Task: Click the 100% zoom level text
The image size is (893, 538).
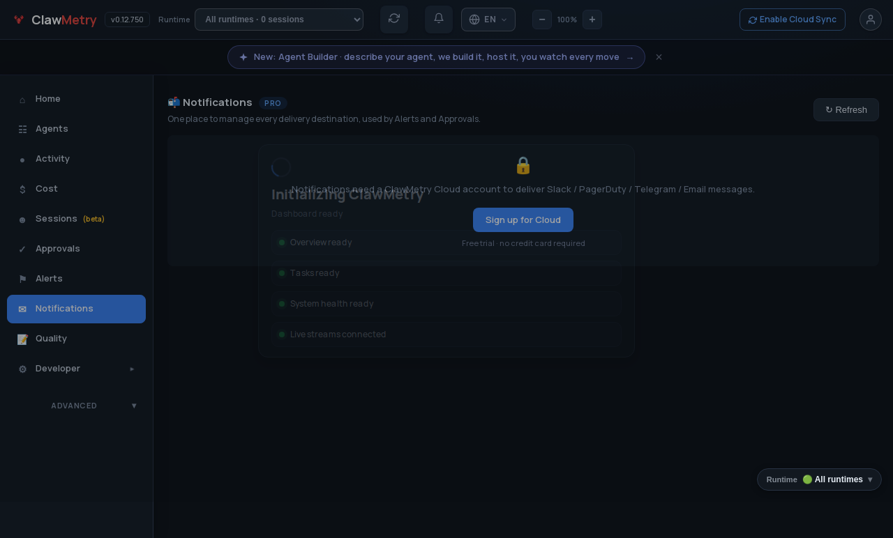Action: coord(567,20)
